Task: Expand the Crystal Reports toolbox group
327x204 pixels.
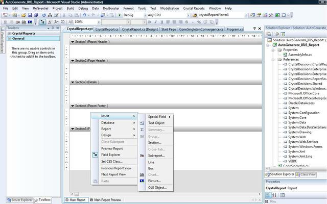Action: pyautogui.click(x=9, y=33)
